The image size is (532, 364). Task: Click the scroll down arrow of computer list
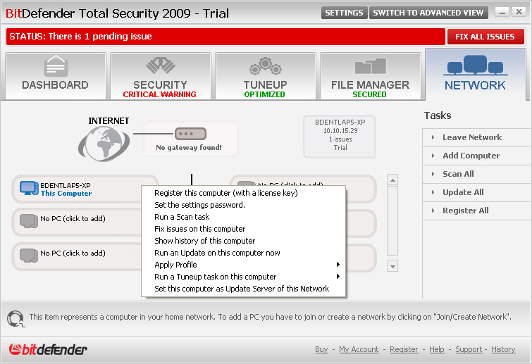392,266
